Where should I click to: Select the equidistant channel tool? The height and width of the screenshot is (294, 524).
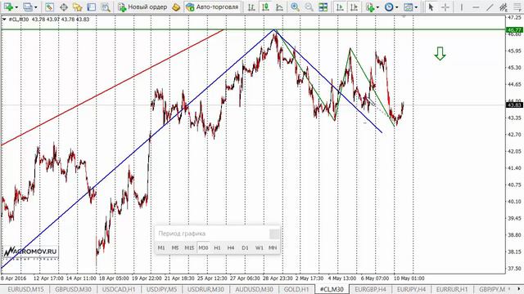(x=504, y=7)
